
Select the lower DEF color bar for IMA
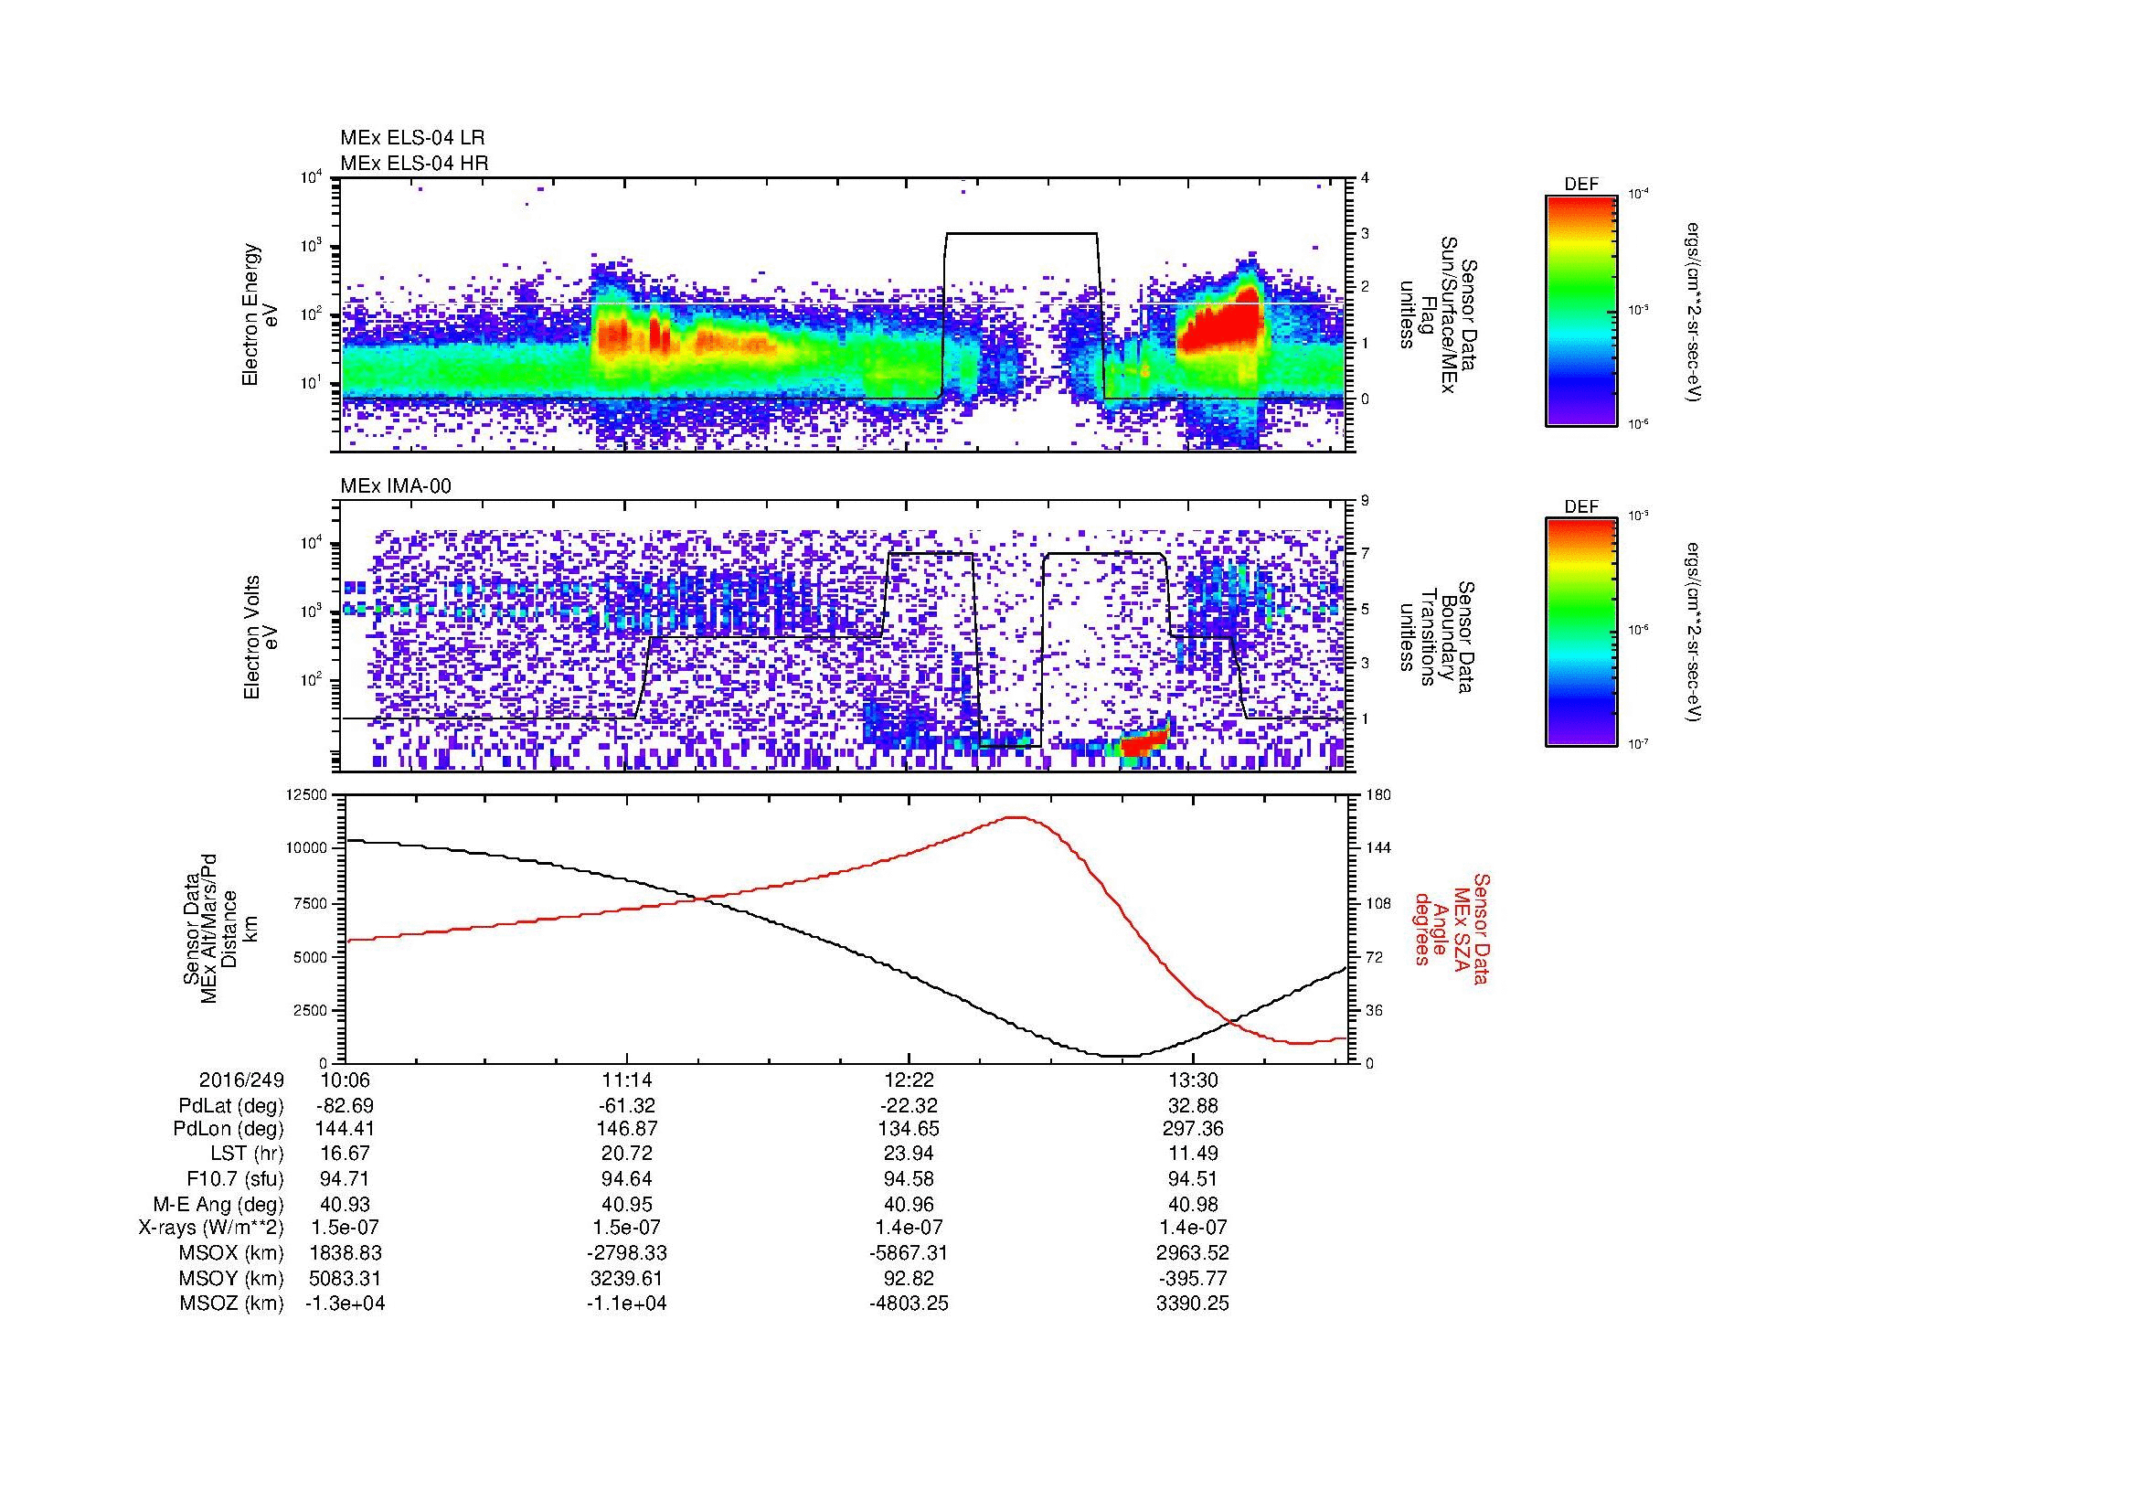1580,633
